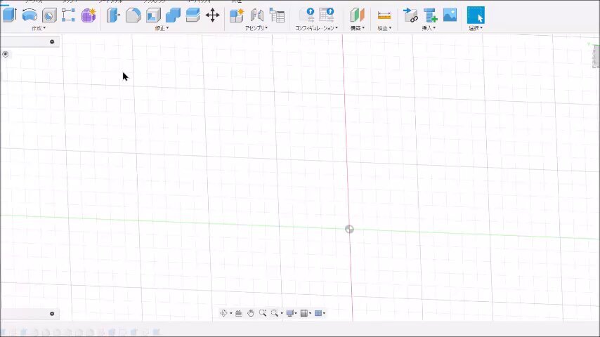The width and height of the screenshot is (600, 337).
Task: Collapse the top-left browser panel button
Action: point(52,41)
